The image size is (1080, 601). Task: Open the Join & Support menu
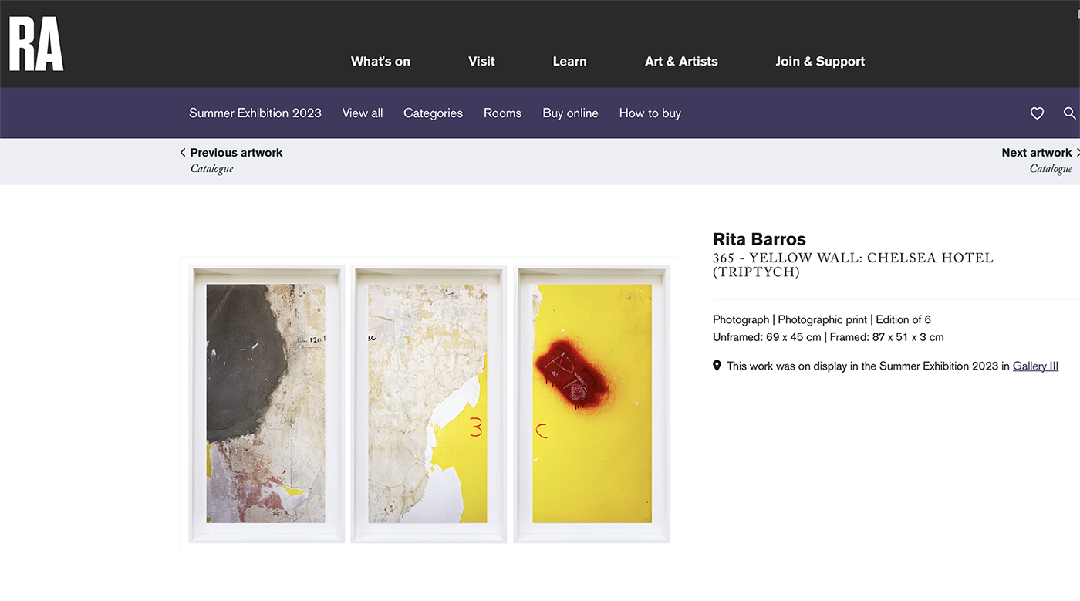[820, 62]
